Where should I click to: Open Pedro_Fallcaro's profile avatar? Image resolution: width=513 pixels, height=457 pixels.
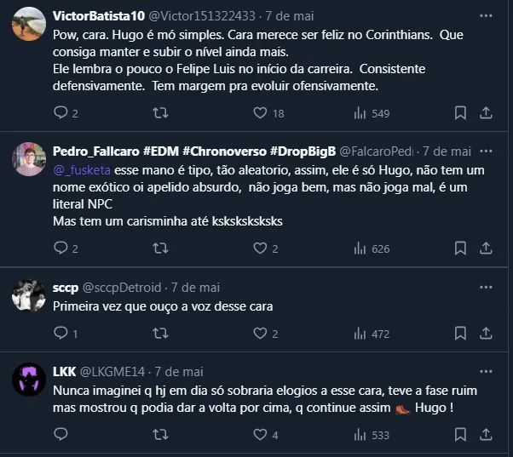coord(29,159)
